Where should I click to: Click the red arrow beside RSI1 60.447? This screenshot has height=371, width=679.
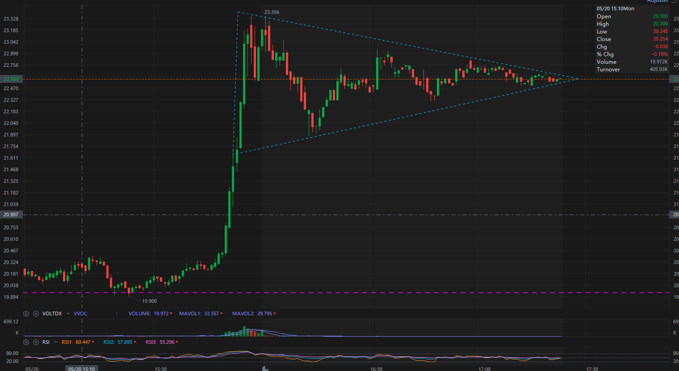[x=93, y=342]
